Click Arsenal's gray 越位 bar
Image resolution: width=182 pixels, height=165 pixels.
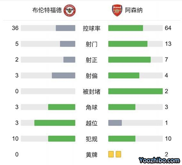pos(115,123)
